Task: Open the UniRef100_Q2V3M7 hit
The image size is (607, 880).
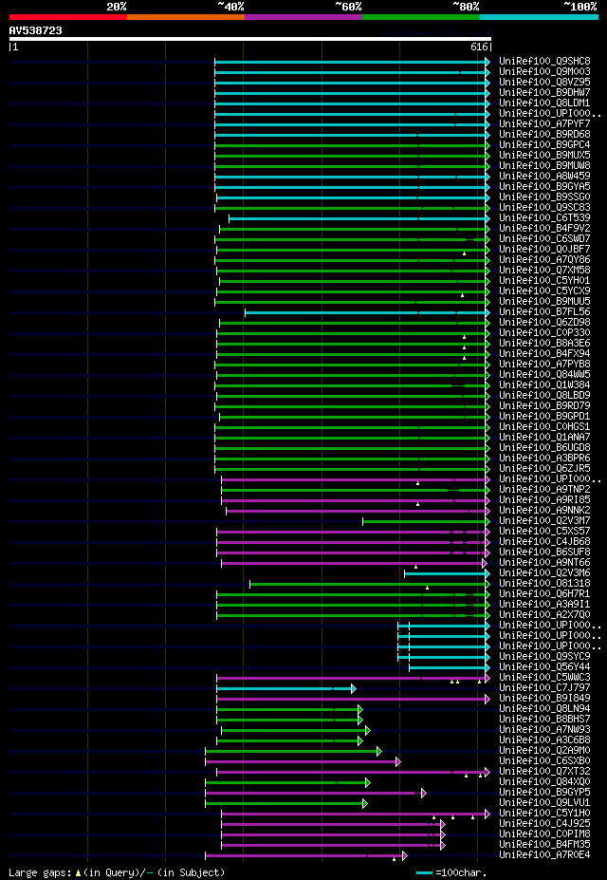Action: [544, 521]
